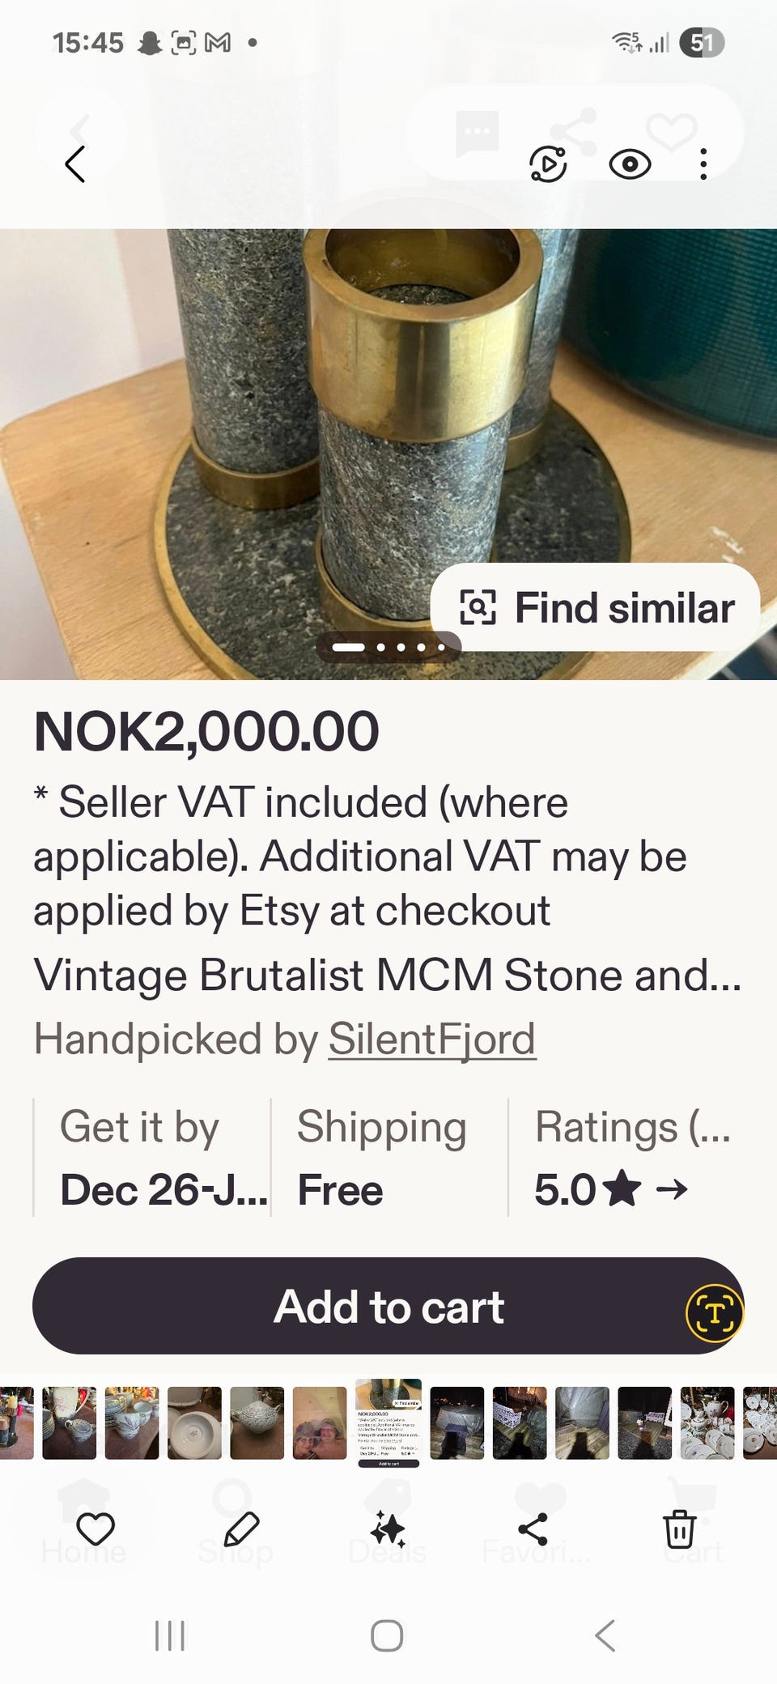The image size is (777, 1684).
Task: Tap the image carousel page indicator dots
Action: (388, 647)
